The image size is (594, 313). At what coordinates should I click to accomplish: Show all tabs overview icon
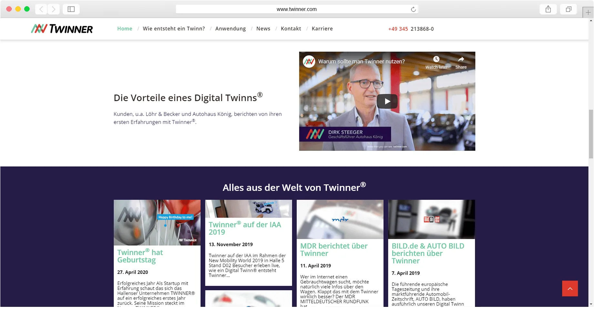click(569, 9)
